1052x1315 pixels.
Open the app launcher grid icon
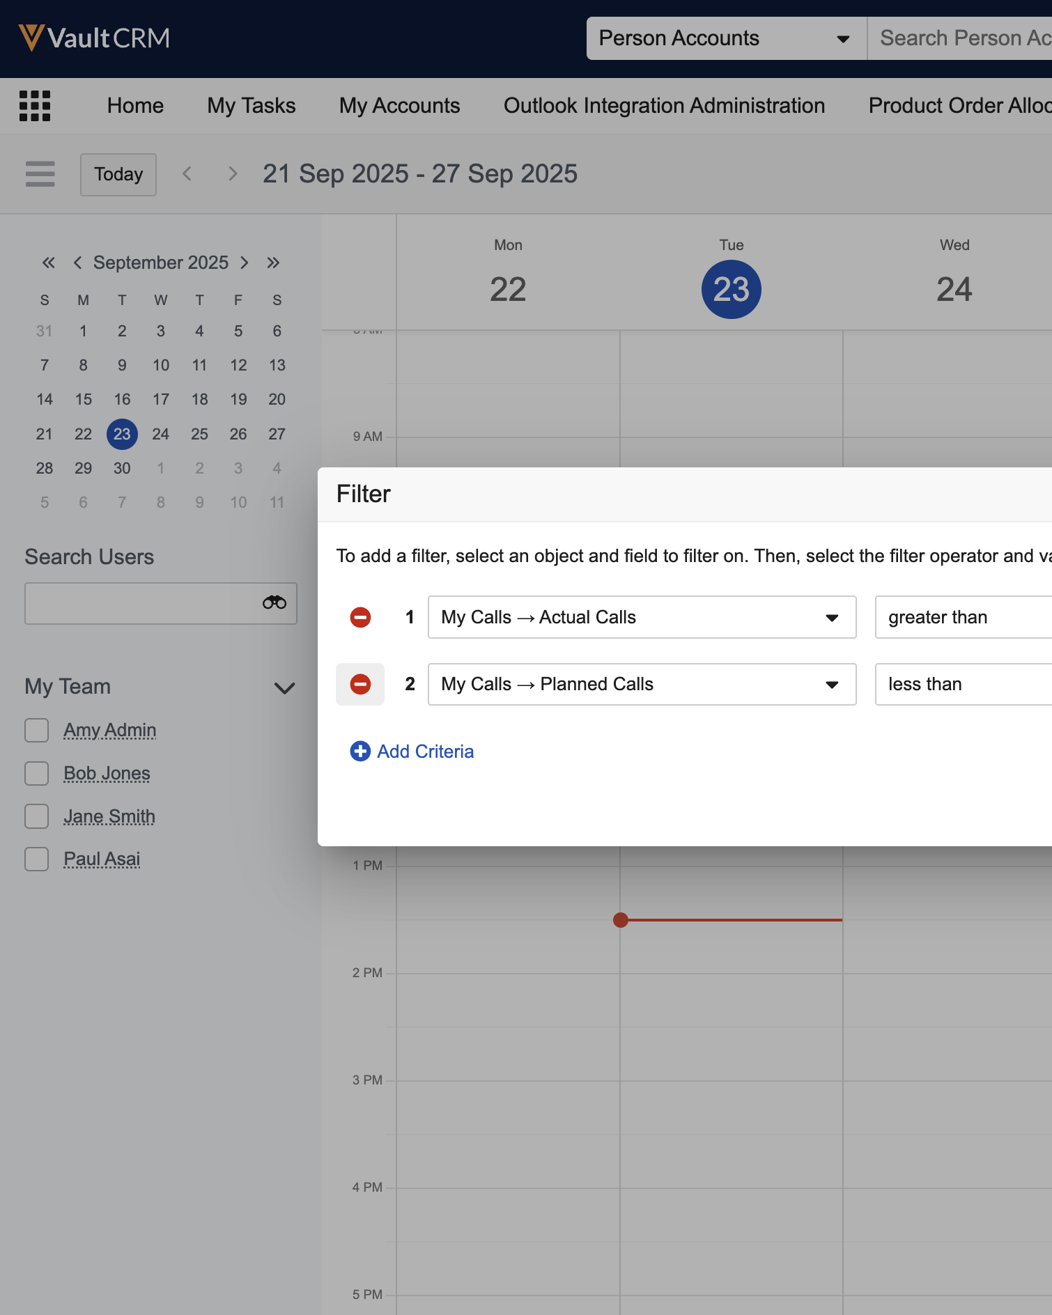pyautogui.click(x=35, y=106)
